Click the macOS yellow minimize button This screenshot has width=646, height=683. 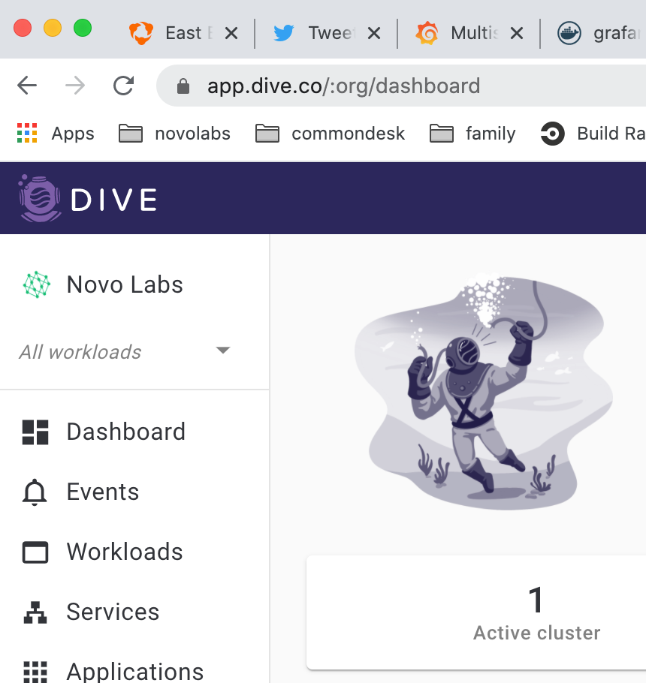point(53,29)
